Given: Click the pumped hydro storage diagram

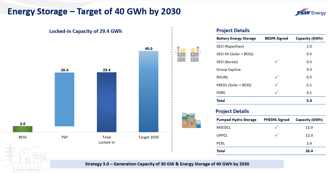Looking at the screenshot, I should pos(191,120).
